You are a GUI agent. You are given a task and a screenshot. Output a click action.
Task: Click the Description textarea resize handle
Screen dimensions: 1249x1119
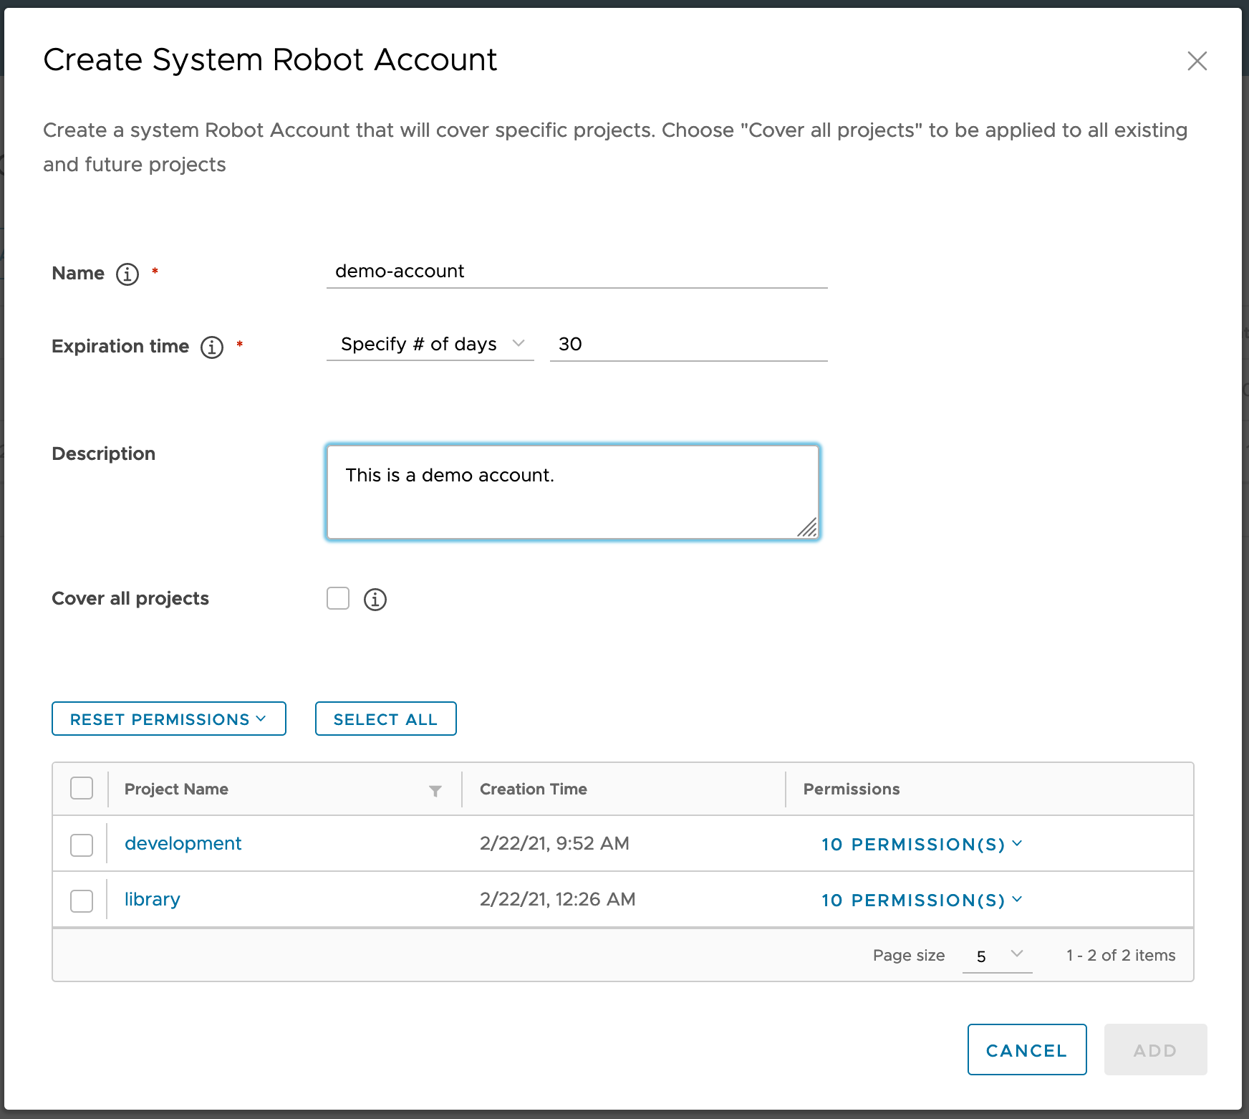click(x=807, y=527)
